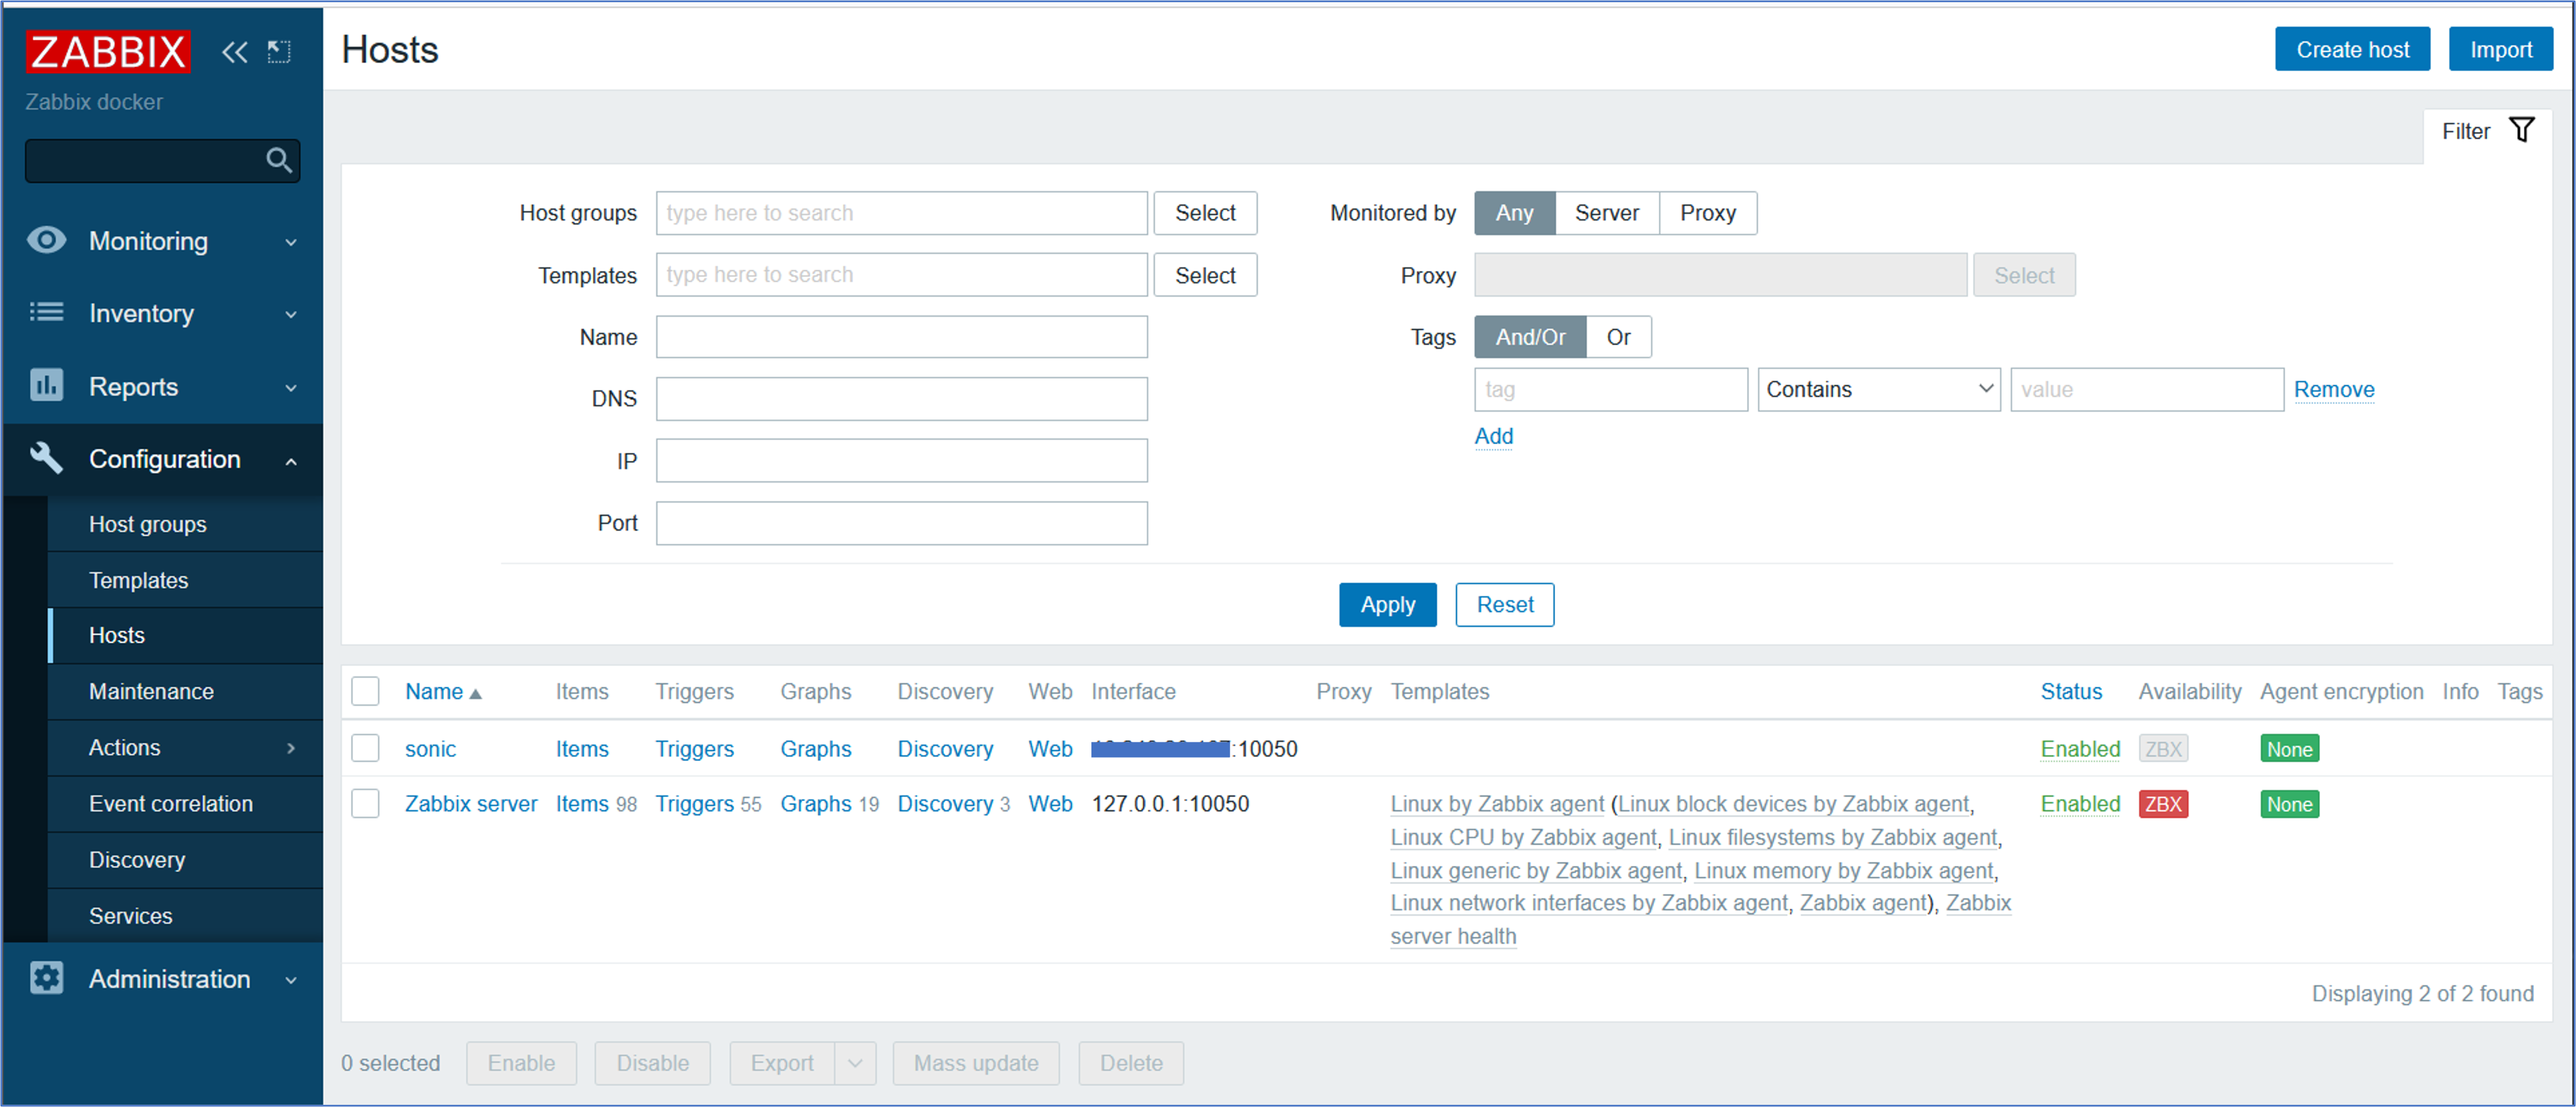Focus the IP filter field
2576x1107 pixels.
pyautogui.click(x=901, y=461)
